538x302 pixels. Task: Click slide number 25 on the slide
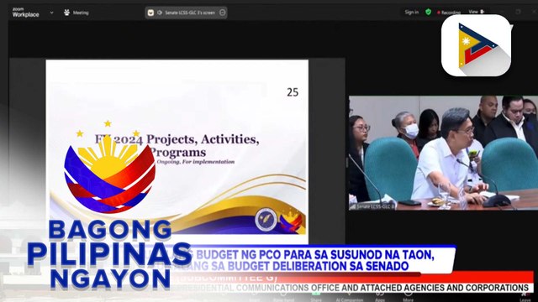click(x=293, y=92)
